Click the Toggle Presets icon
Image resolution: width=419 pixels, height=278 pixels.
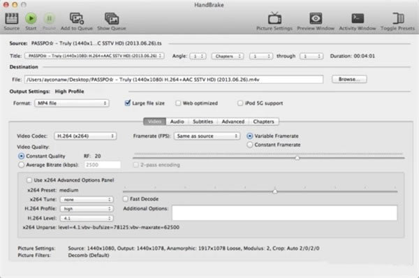[x=398, y=18]
